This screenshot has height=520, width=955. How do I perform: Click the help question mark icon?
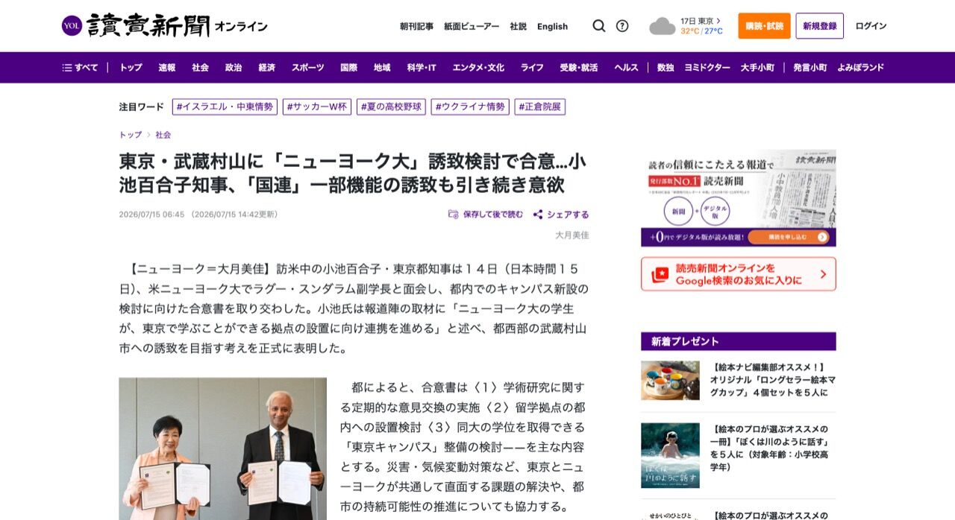pyautogui.click(x=622, y=26)
